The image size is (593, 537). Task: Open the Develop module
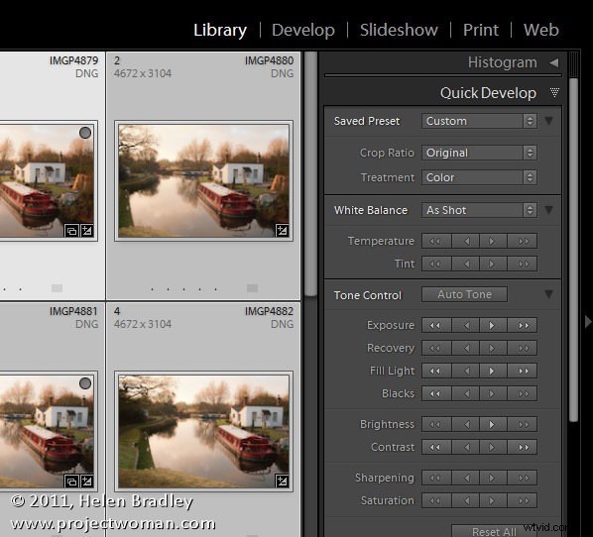click(303, 30)
